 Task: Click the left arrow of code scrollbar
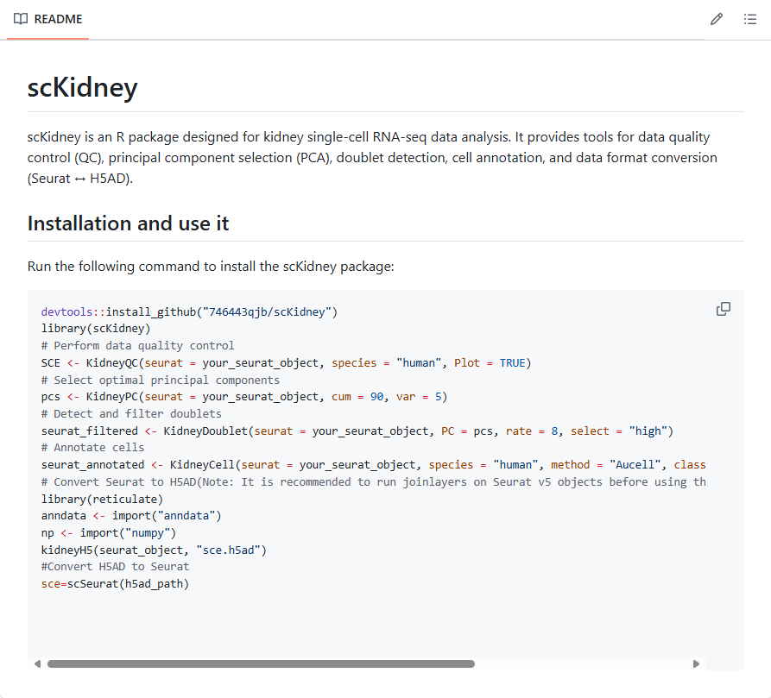tap(37, 663)
